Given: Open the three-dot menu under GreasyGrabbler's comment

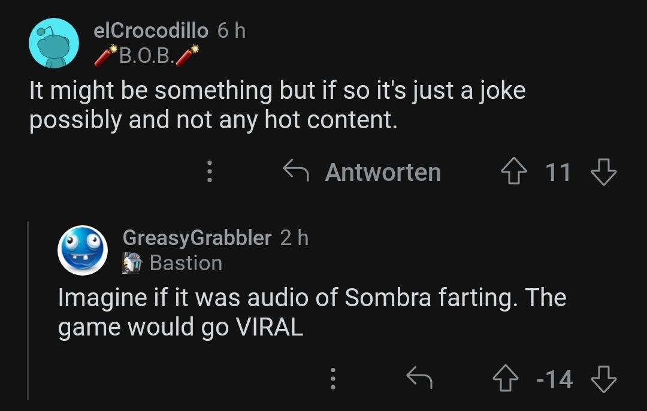Looking at the screenshot, I should point(332,378).
